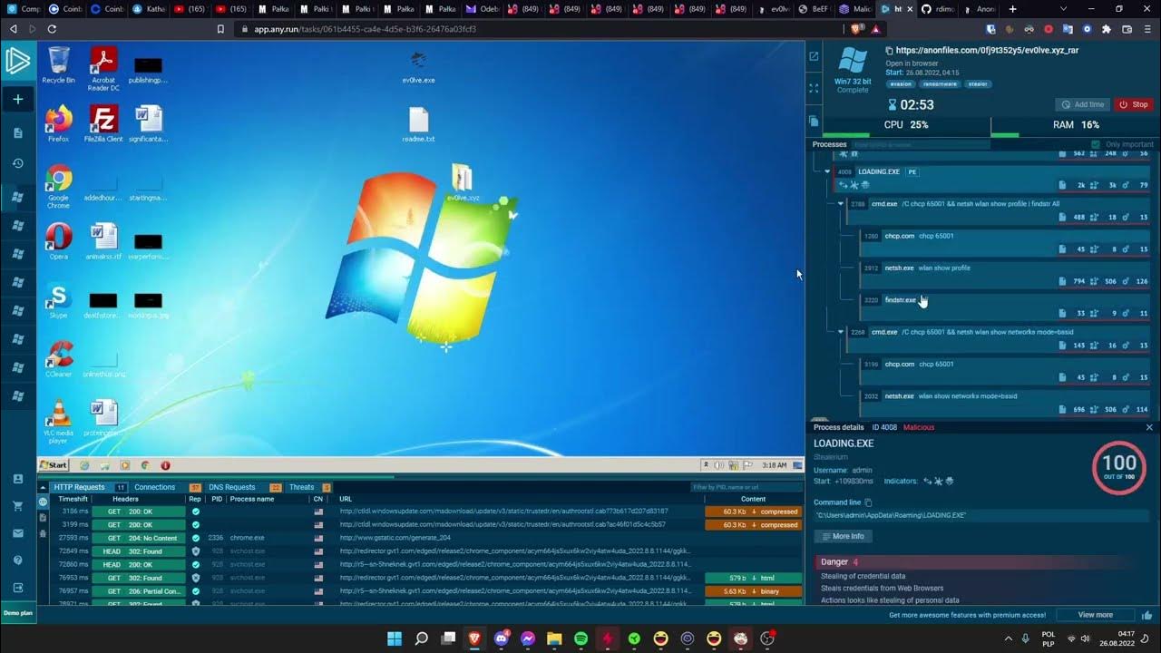
Task: Select Skype shortcut on VM desktop
Action: [x=58, y=301]
